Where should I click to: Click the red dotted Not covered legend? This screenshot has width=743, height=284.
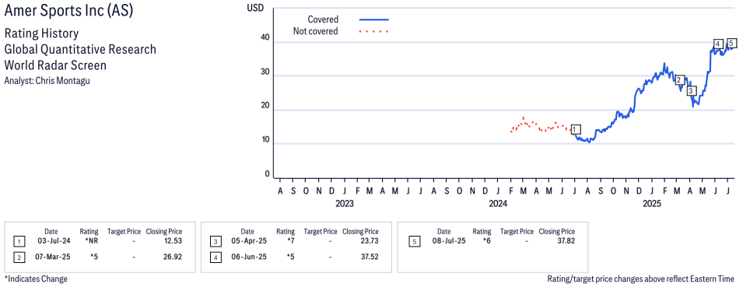point(374,32)
